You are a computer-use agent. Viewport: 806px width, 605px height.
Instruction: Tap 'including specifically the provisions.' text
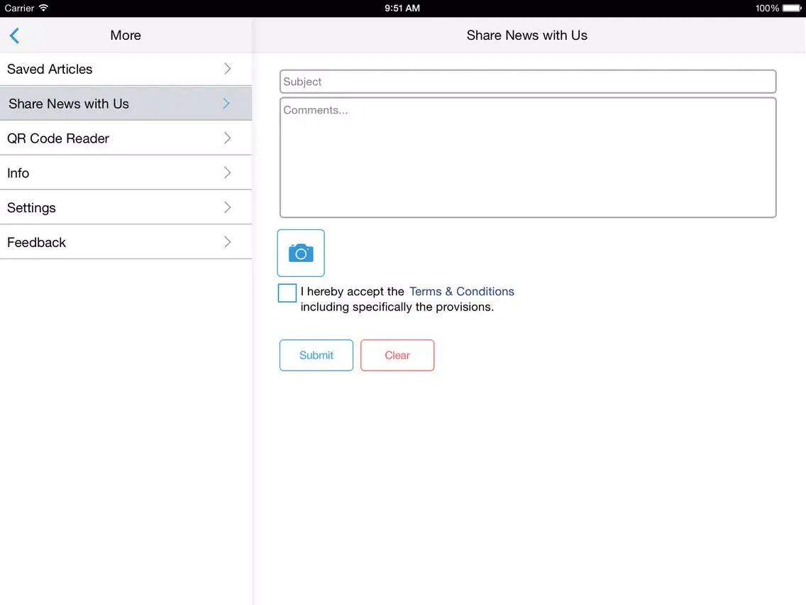(x=397, y=307)
